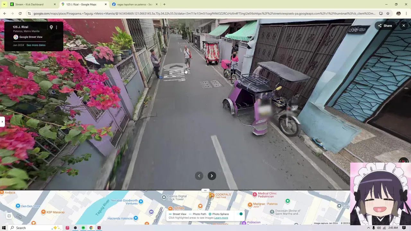The image size is (411, 231).
Task: Close the Kick Dashboard tab
Action: 55,4
